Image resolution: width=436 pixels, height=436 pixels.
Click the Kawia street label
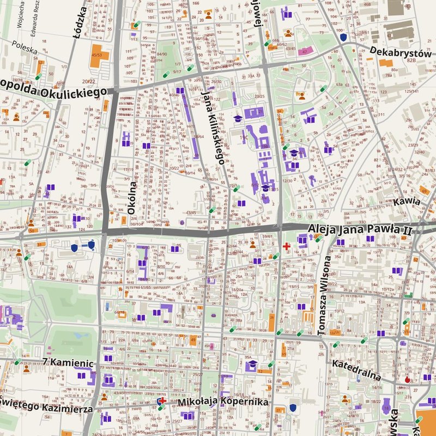[407, 202]
